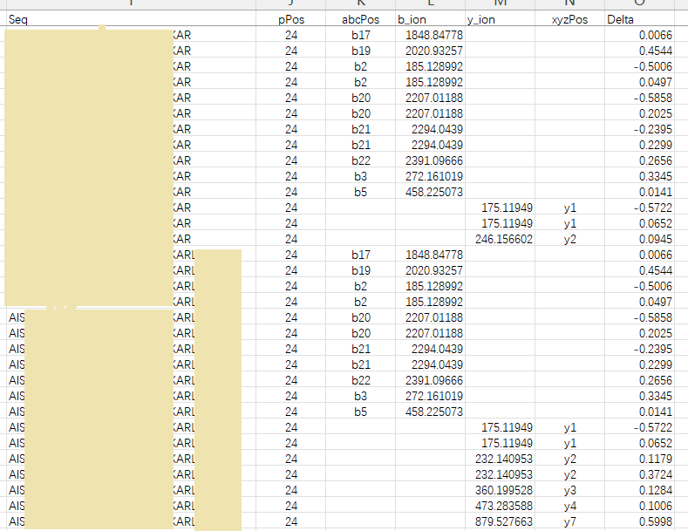Click the pPos header cell

(291, 19)
